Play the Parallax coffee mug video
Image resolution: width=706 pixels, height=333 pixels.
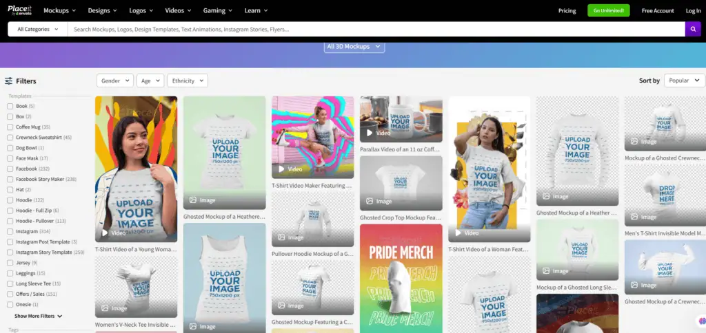(x=370, y=133)
